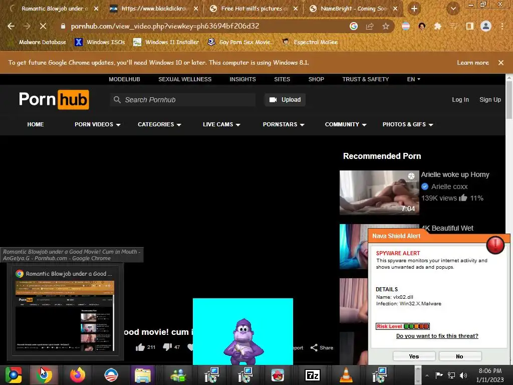Expand the COMMUNITY dropdown menu
Screen dimensions: 513x385
(346, 124)
